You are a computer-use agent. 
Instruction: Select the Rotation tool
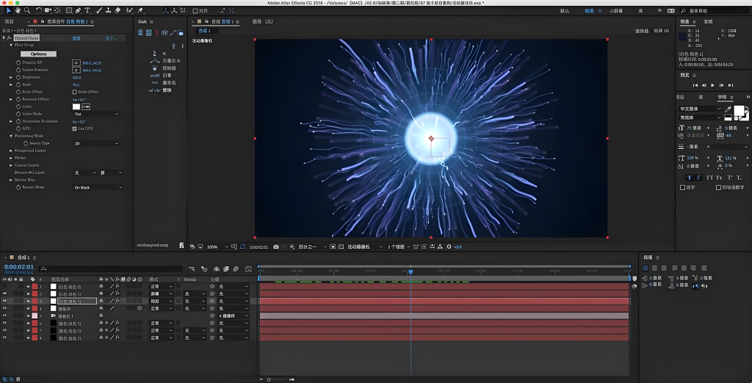[39, 11]
